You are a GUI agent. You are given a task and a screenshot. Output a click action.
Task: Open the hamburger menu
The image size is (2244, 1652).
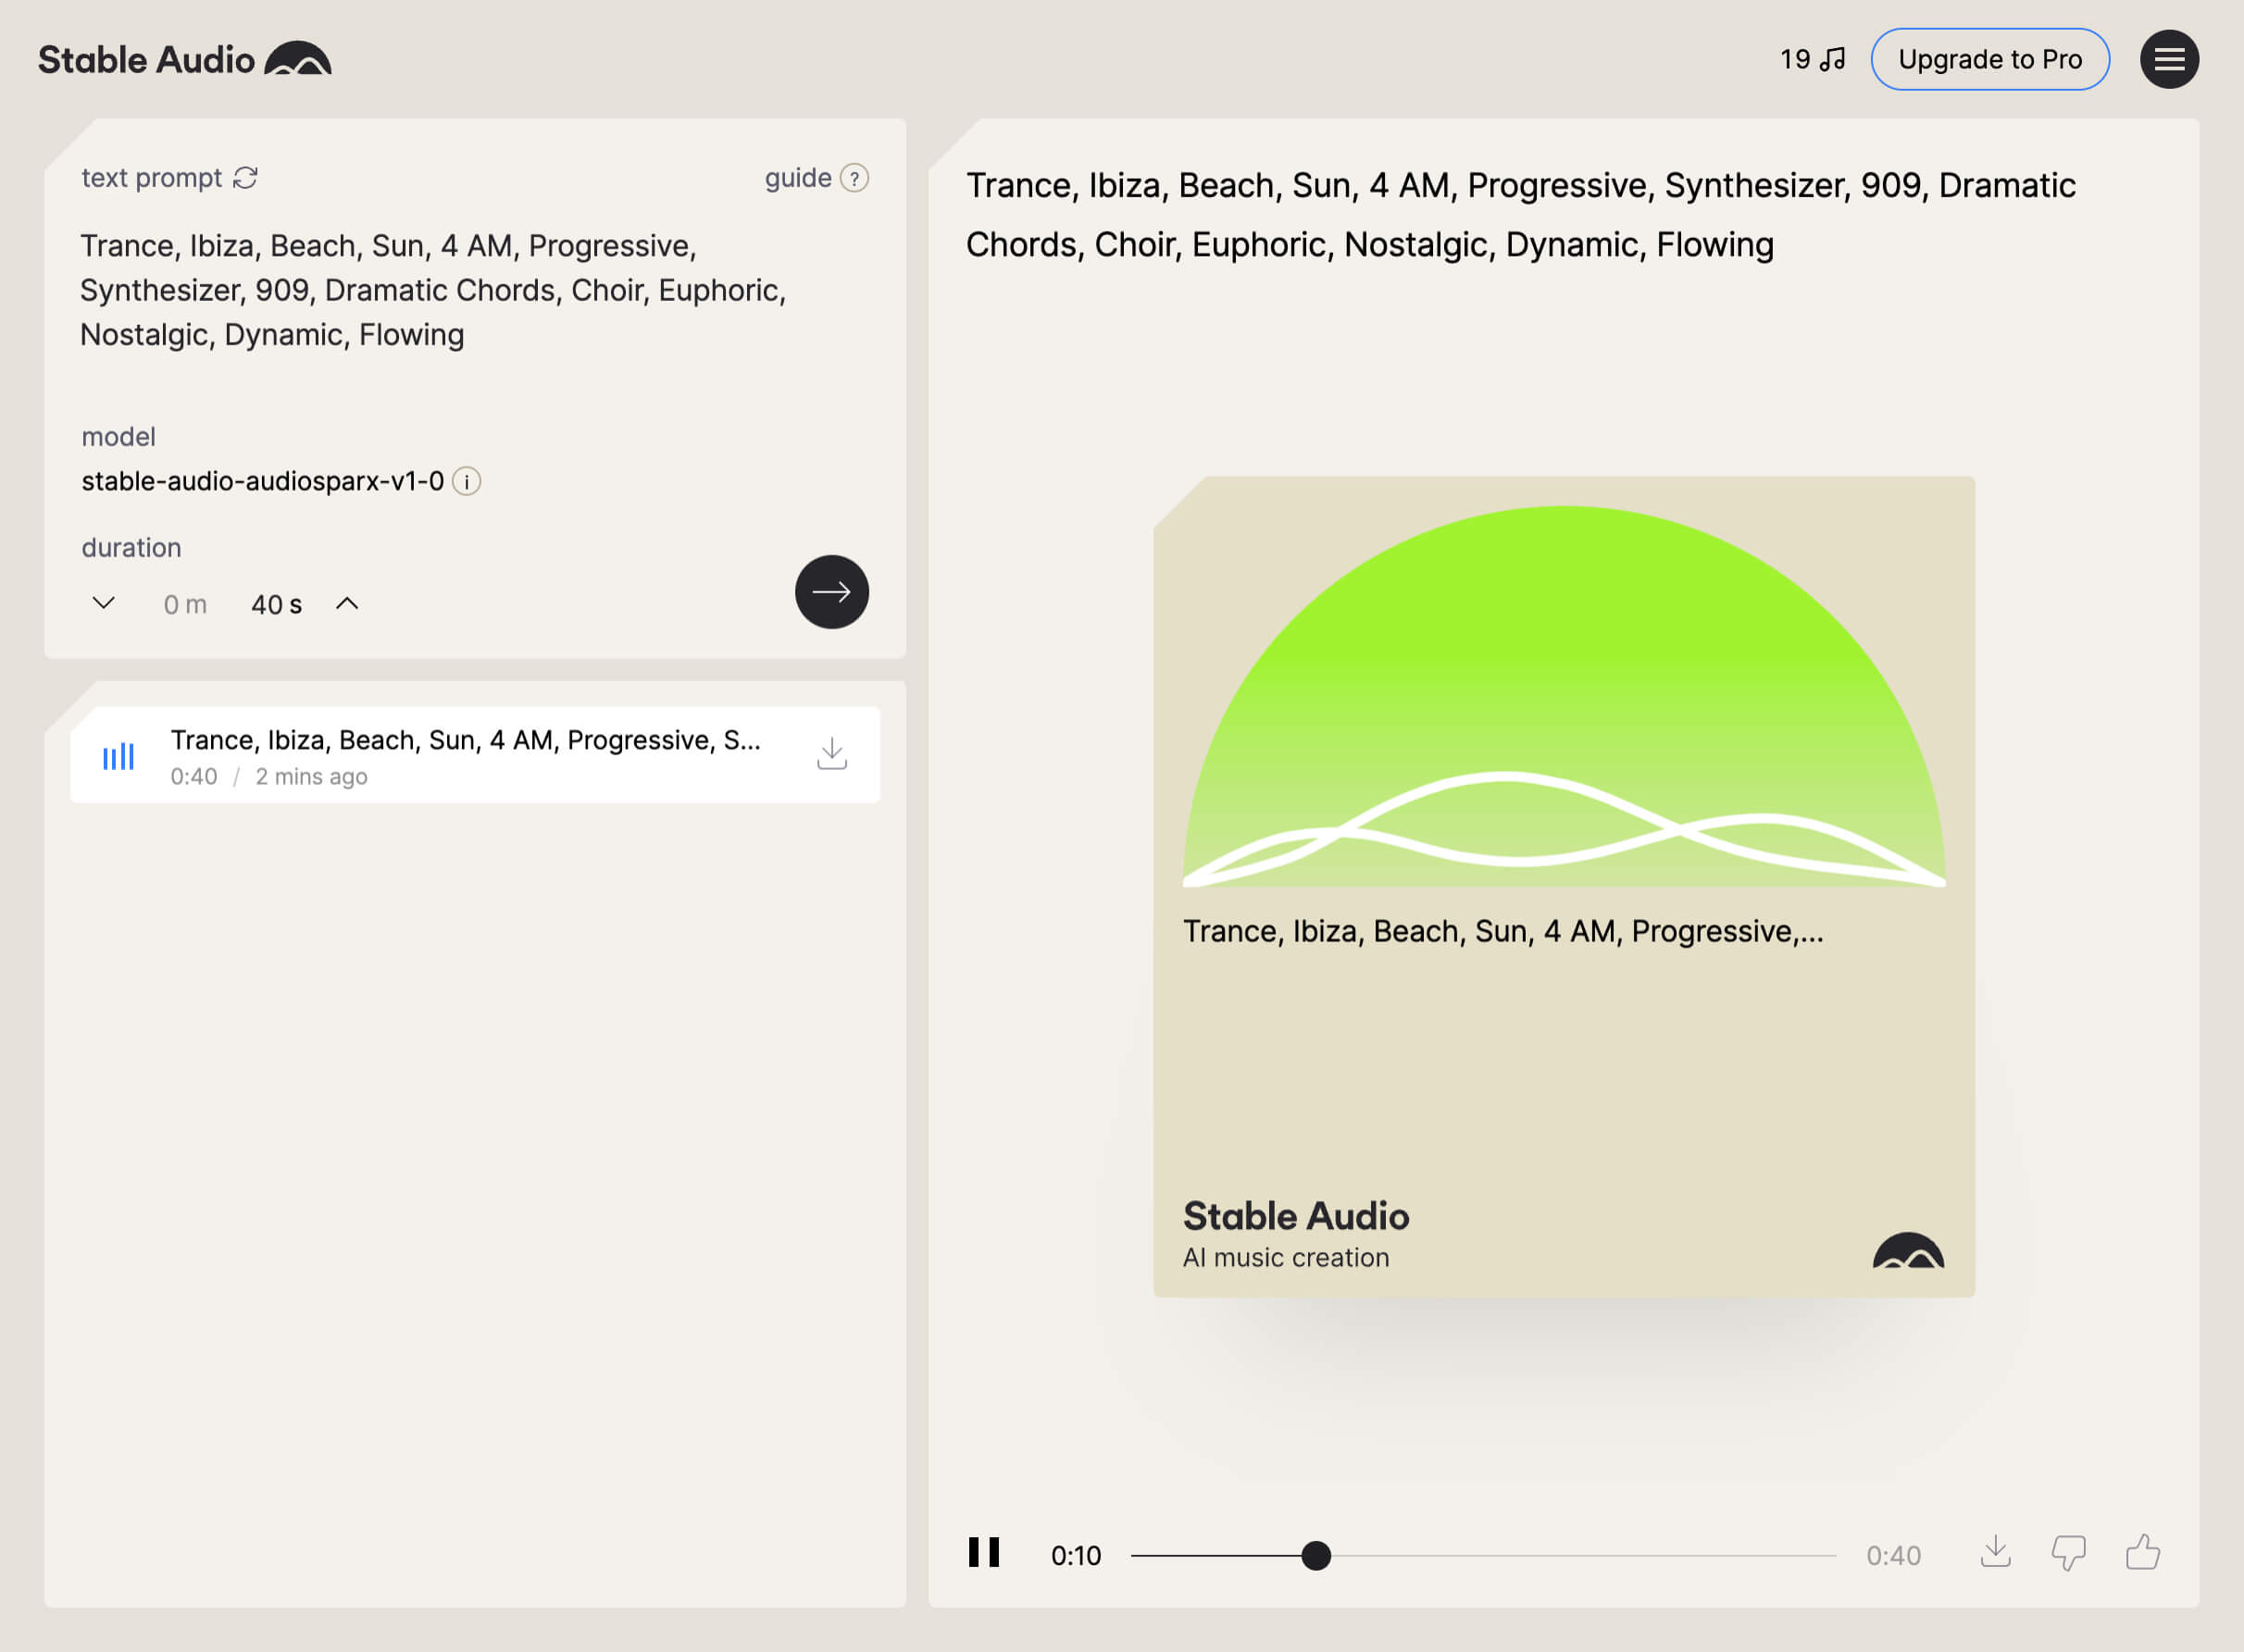click(x=2168, y=60)
